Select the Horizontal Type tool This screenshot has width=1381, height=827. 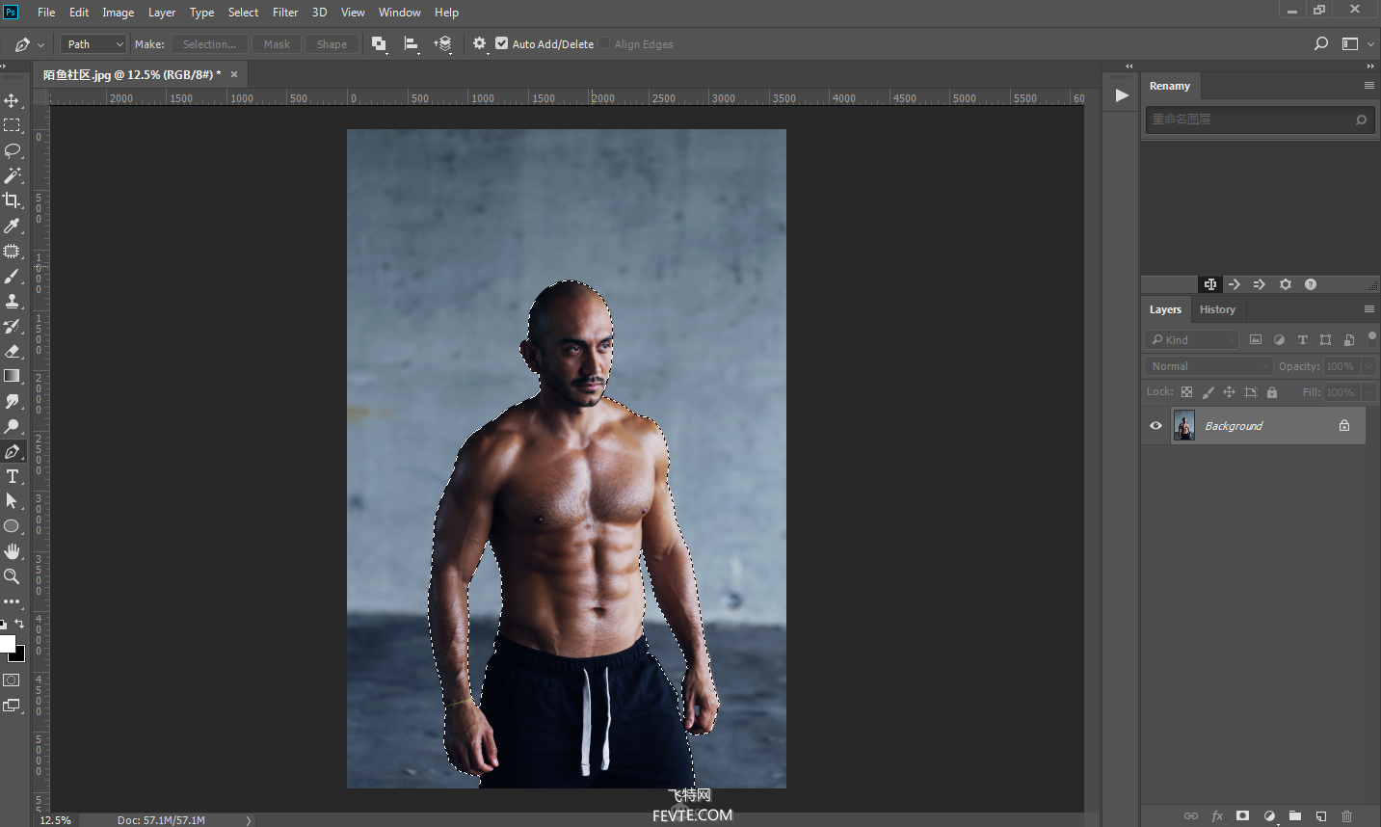tap(12, 476)
